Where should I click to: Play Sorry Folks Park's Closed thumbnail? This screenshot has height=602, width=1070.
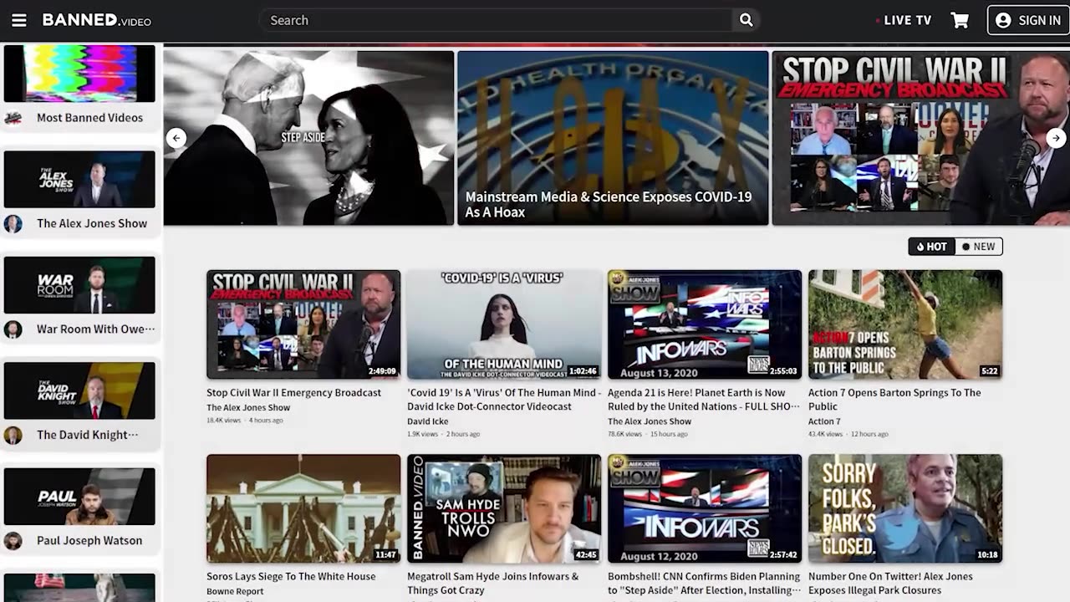pyautogui.click(x=905, y=508)
